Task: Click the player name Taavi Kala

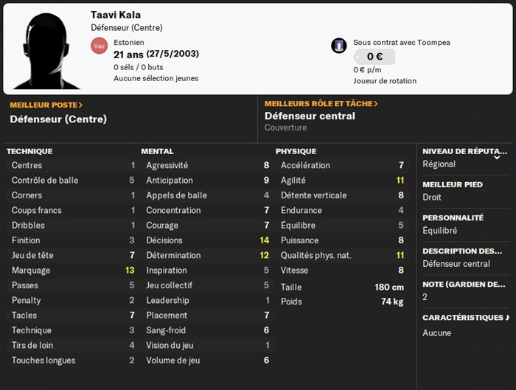Action: pos(116,15)
